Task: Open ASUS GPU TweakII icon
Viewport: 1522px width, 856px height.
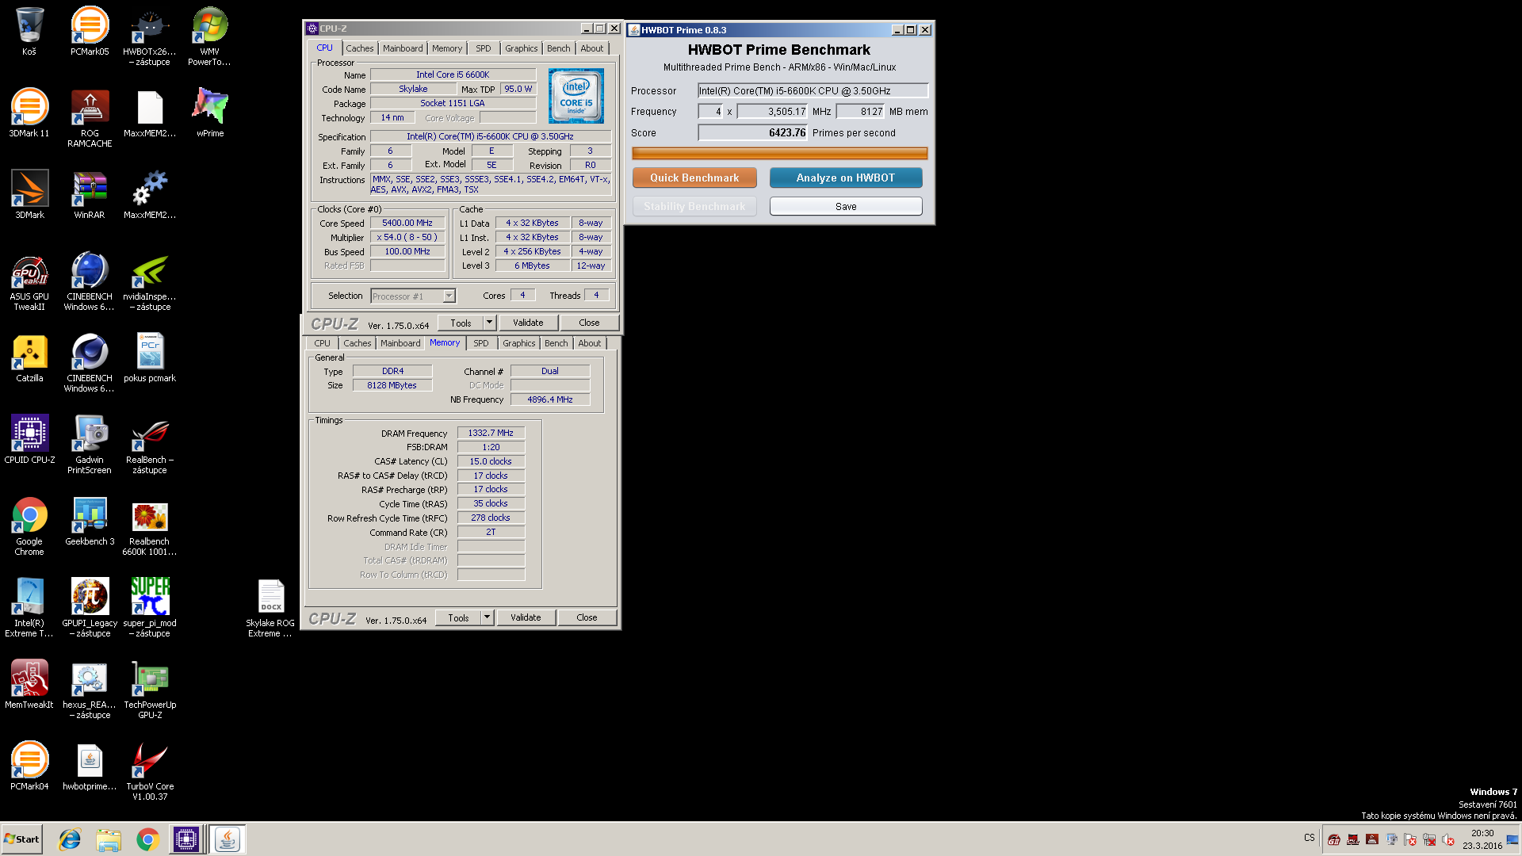Action: click(x=29, y=281)
